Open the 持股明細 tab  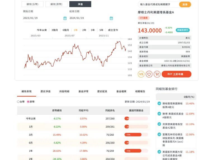[64, 92]
